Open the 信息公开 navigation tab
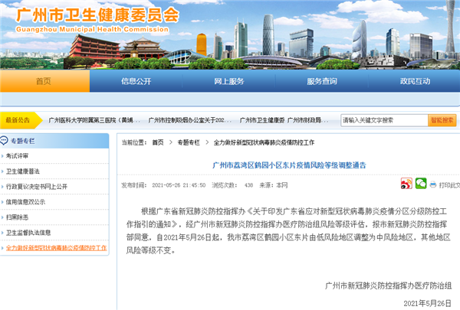The width and height of the screenshot is (460, 310). pyautogui.click(x=136, y=82)
